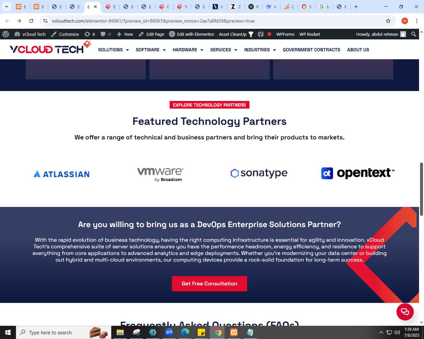Go to the vCloud Tech logo homepage
Viewport: 424px width, 339px height.
pyautogui.click(x=50, y=47)
